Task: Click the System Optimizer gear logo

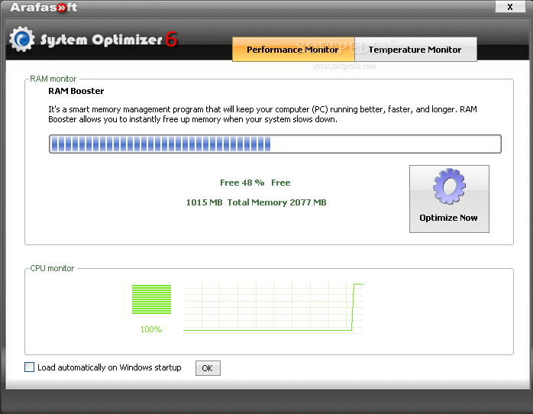Action: pyautogui.click(x=21, y=39)
